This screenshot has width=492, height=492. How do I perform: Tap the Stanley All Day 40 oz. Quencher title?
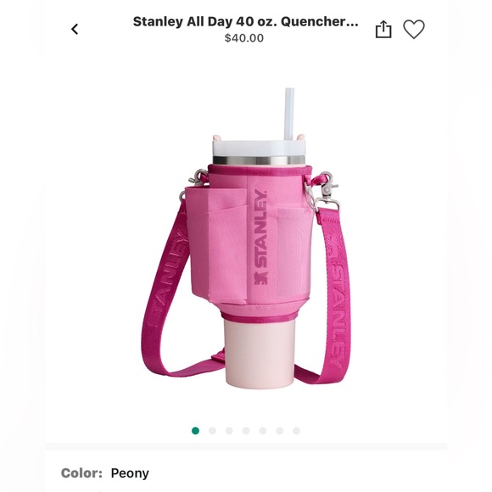pos(245,22)
